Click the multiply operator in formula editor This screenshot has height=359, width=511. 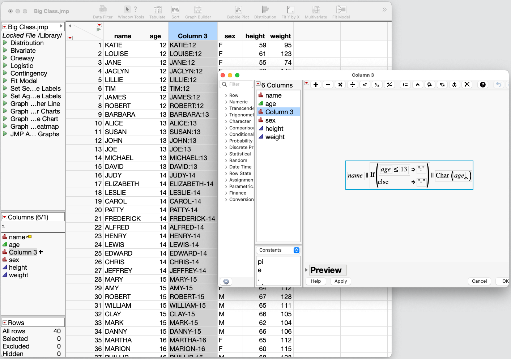coord(340,85)
